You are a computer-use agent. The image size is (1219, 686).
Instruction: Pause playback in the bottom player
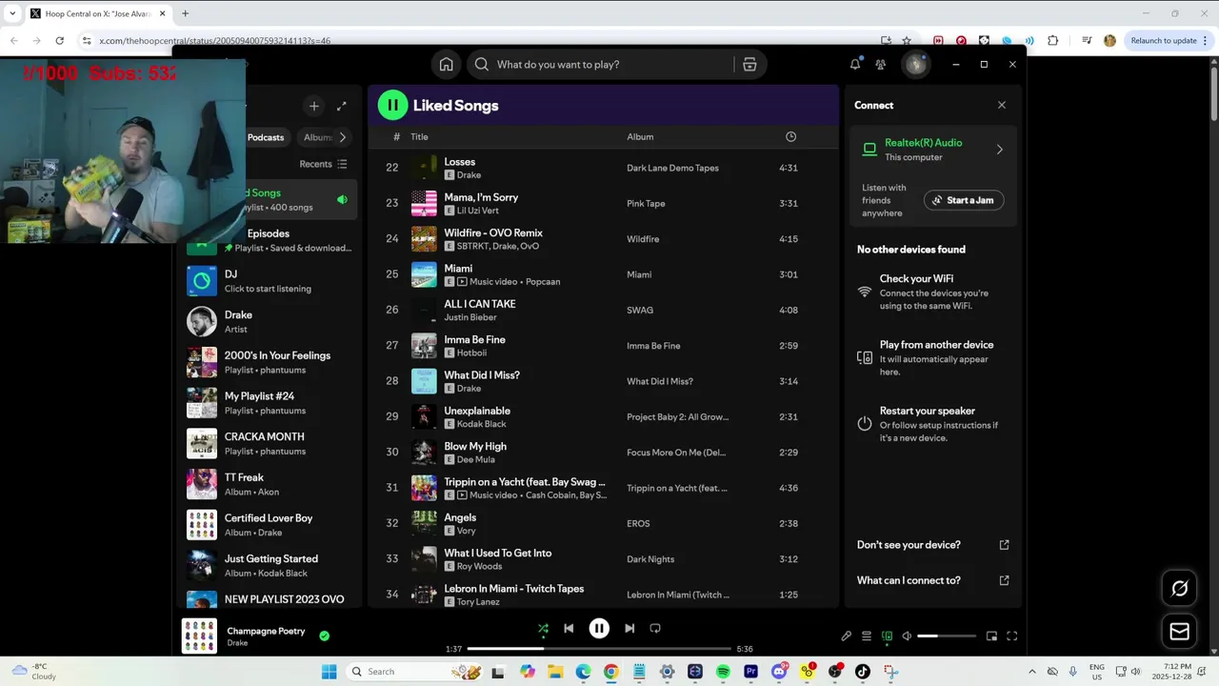coord(599,628)
